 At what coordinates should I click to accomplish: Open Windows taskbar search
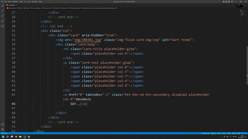7,137
